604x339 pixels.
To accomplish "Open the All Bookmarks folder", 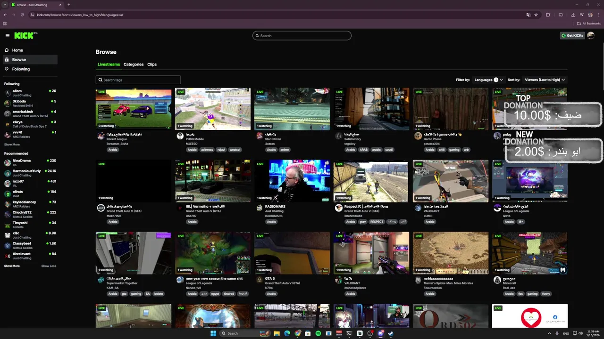I will (589, 24).
